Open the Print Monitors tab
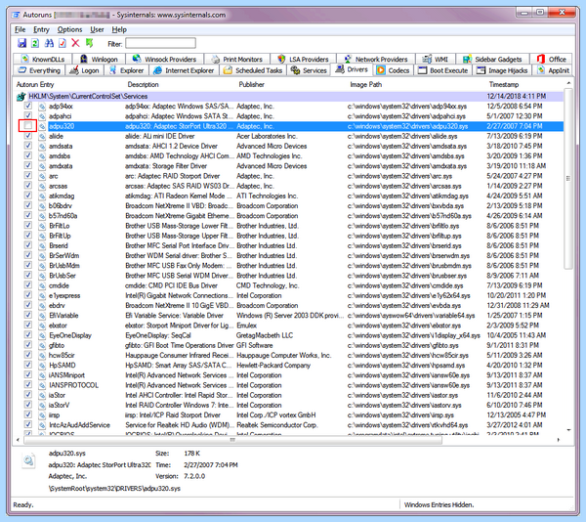The image size is (586, 522). click(x=237, y=59)
